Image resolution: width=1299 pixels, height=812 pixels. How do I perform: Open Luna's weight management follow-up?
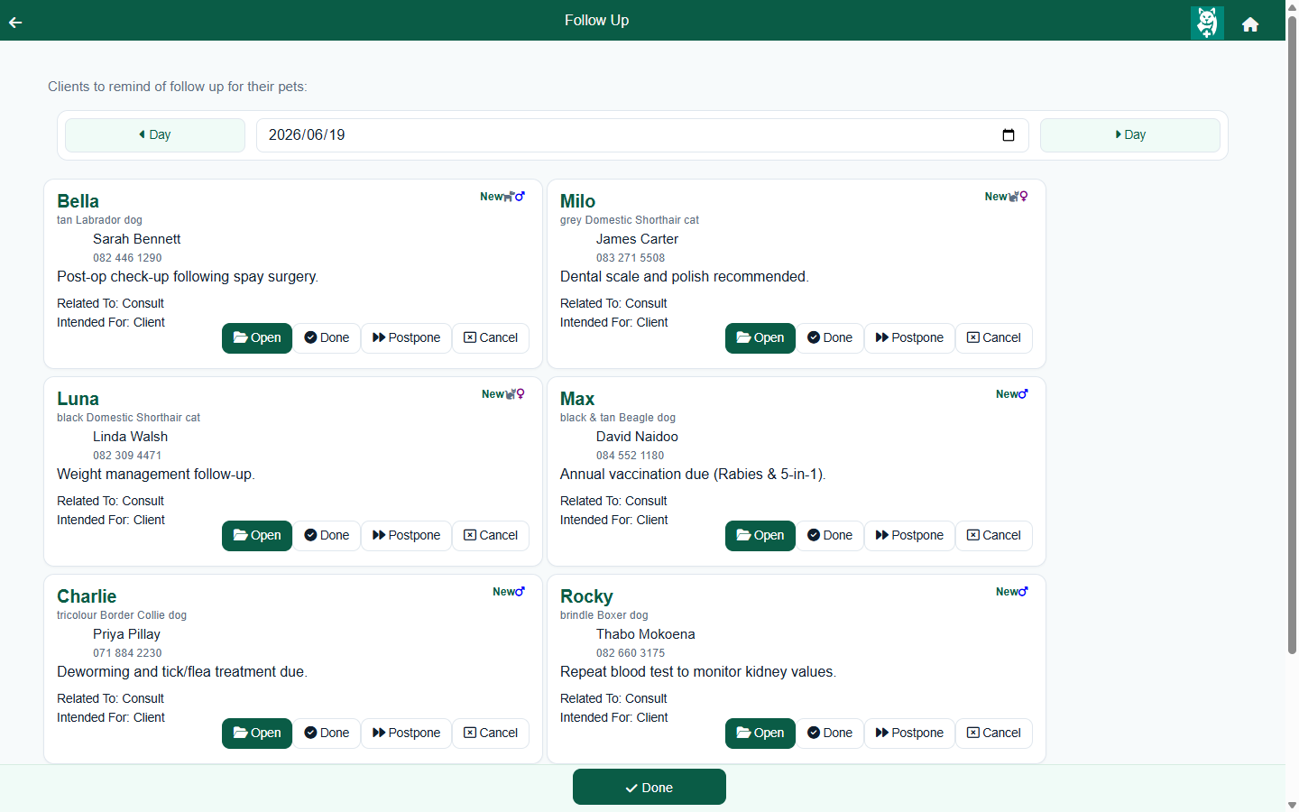[x=257, y=536]
